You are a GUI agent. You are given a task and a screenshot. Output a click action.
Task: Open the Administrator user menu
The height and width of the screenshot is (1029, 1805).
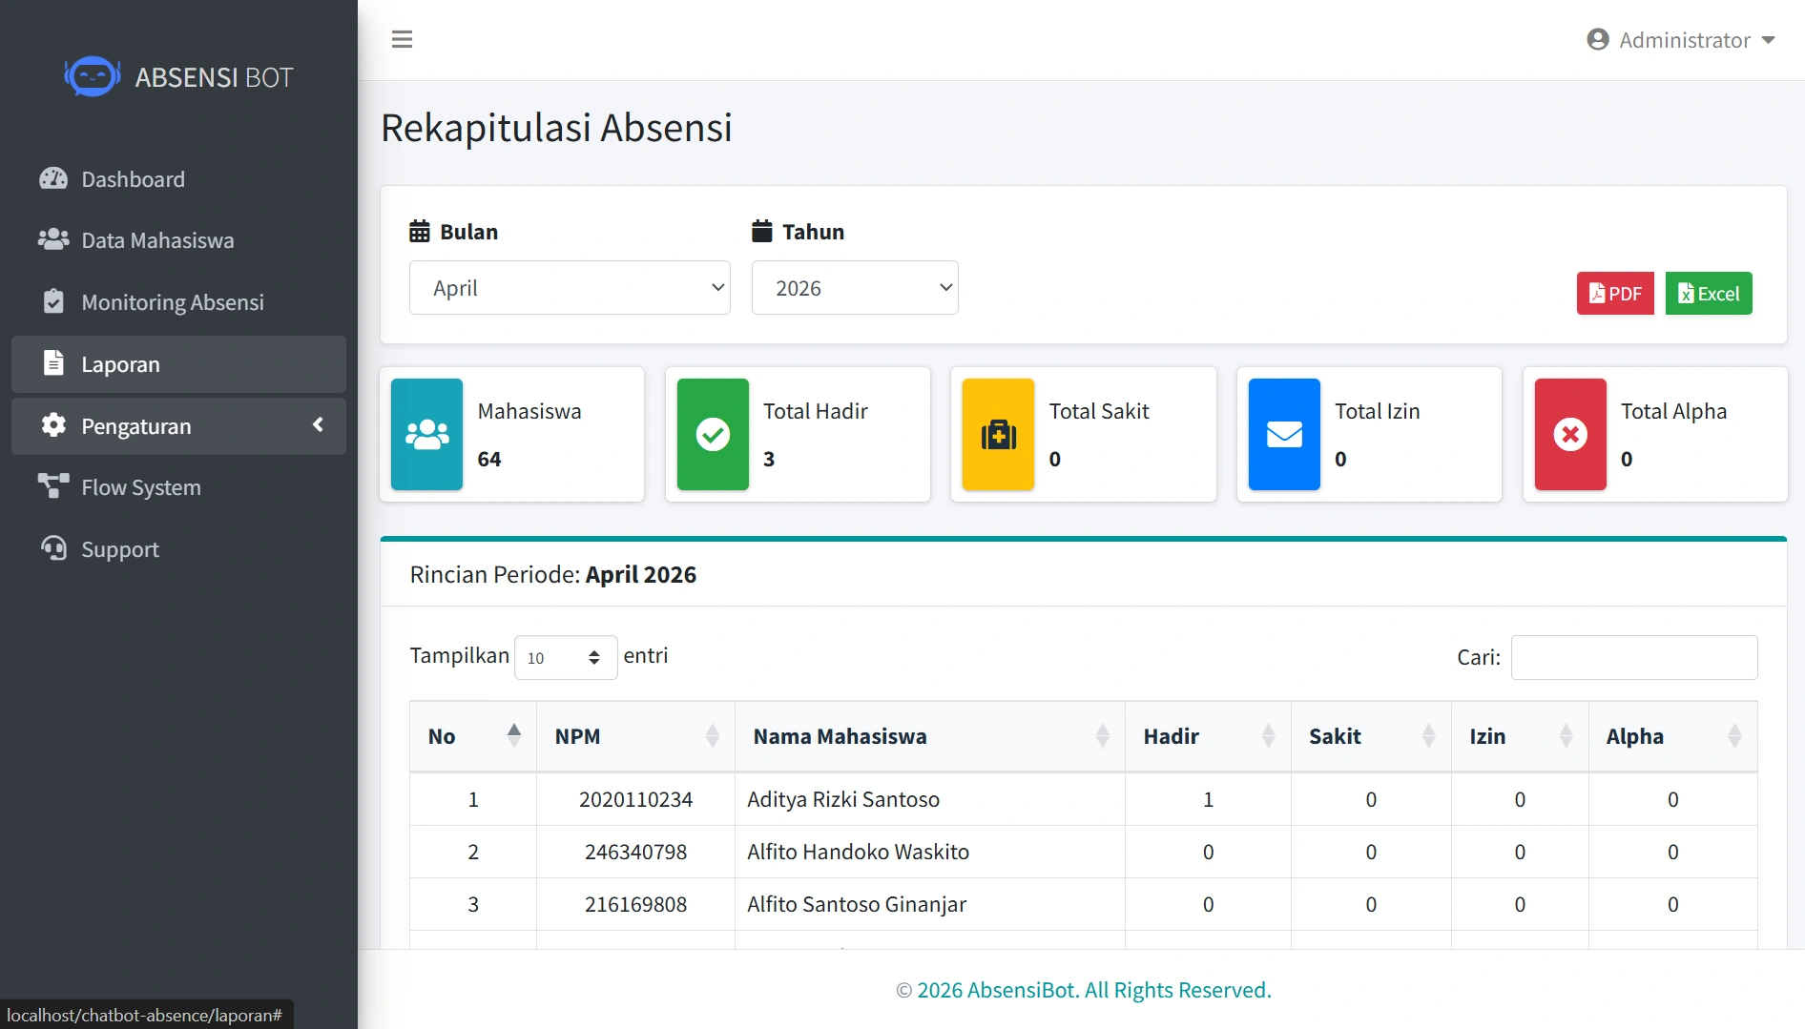tap(1680, 40)
